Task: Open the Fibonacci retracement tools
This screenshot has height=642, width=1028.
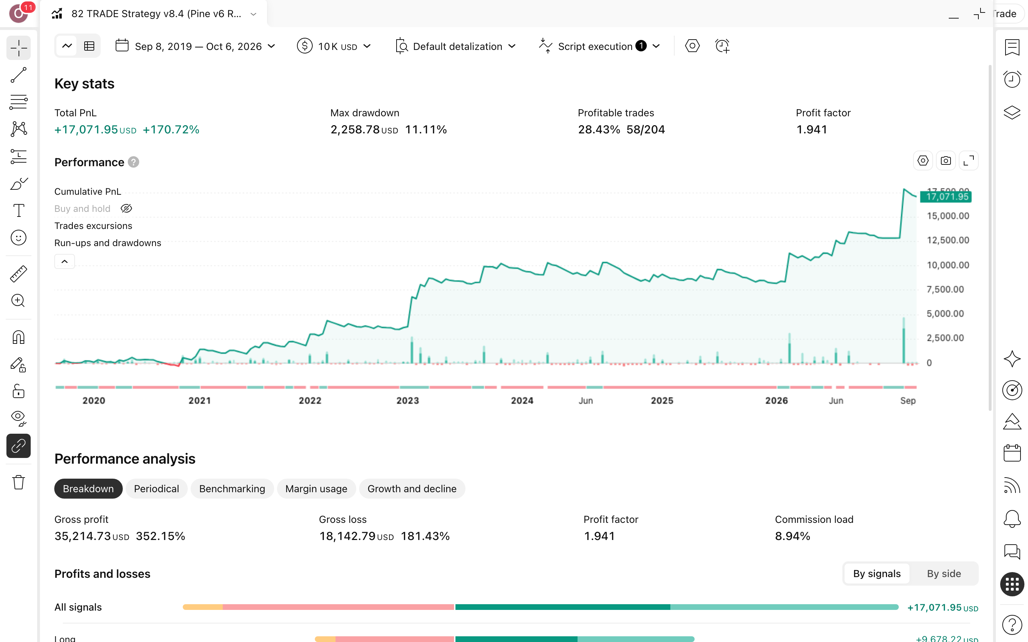Action: point(19,102)
